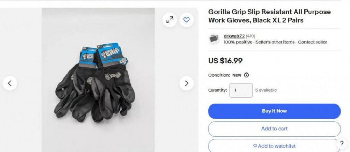Screen dimensions: 350x152
Task: Go to next product image arrow
Action: [187, 83]
